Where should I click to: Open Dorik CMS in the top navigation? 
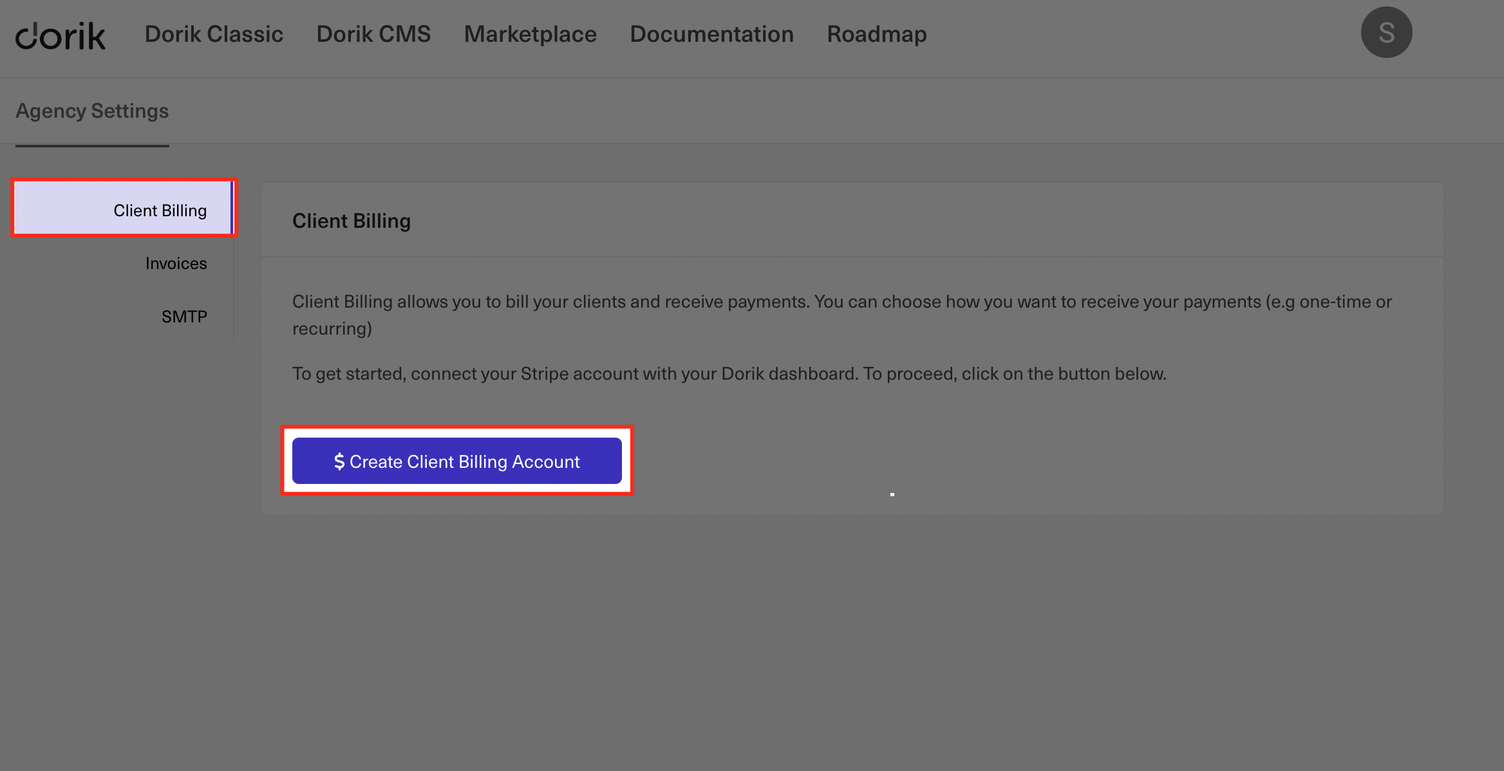coord(373,34)
